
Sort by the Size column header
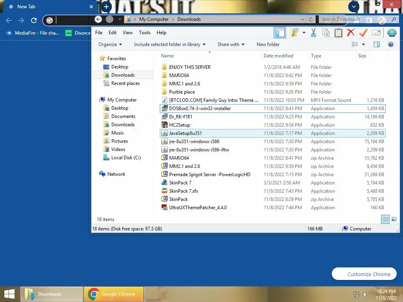(x=371, y=56)
